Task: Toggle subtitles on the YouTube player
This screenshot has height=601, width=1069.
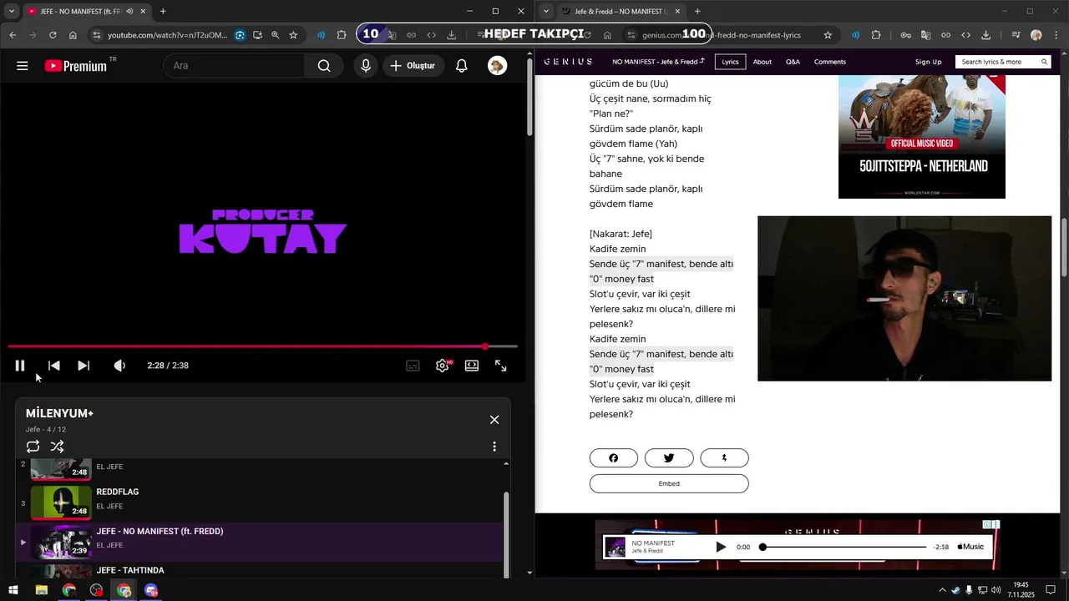Action: tap(413, 366)
